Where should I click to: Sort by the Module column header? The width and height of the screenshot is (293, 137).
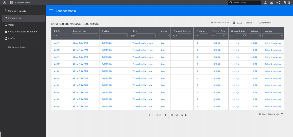(x=268, y=31)
